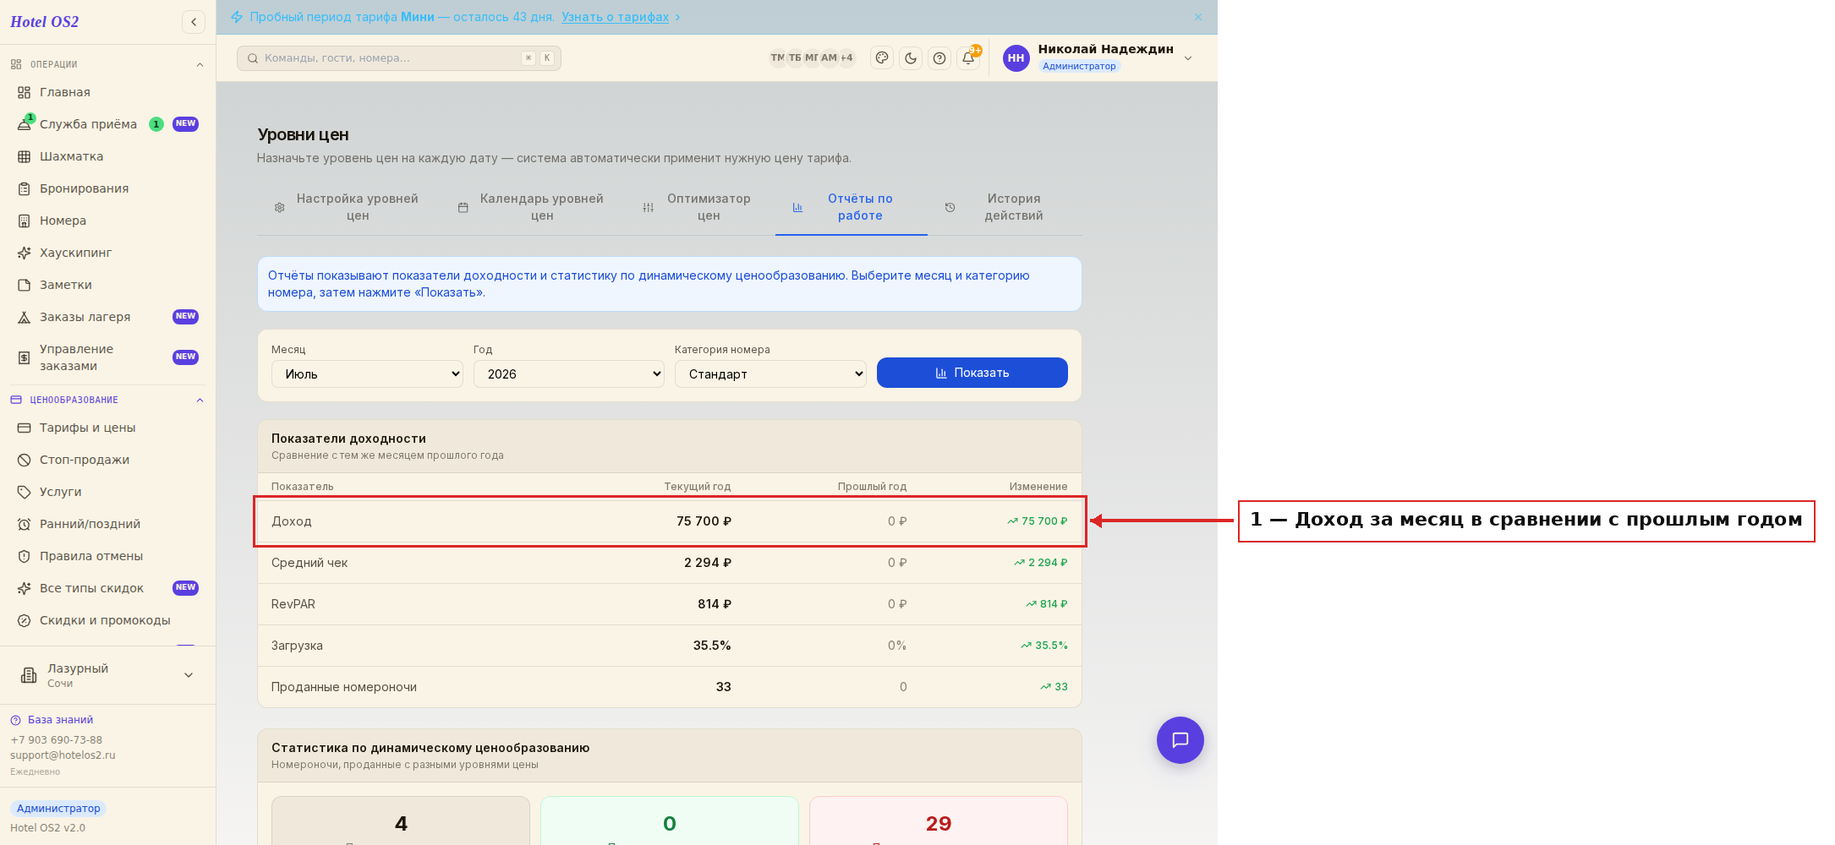Viewport: 1835px width, 845px height.
Task: Click the Хаускипинг sparkle icon
Action: click(25, 253)
